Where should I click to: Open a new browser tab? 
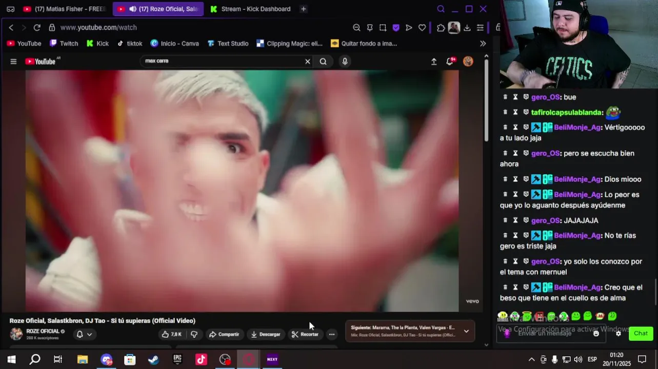tap(304, 9)
